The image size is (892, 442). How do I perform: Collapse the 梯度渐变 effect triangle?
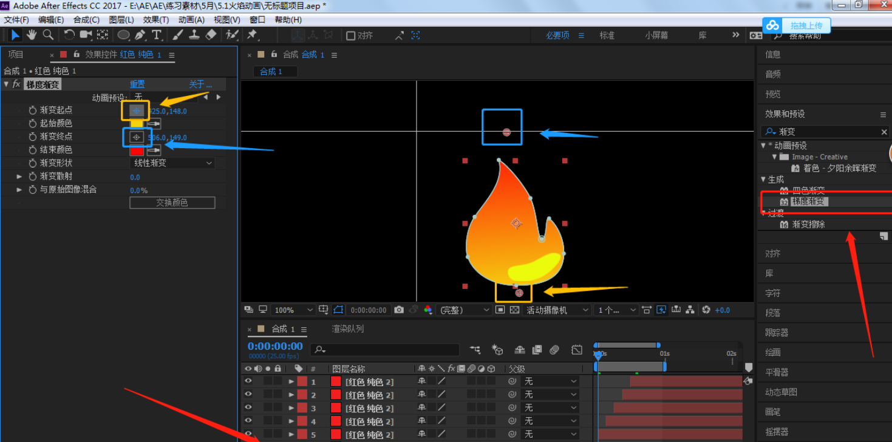[x=6, y=84]
